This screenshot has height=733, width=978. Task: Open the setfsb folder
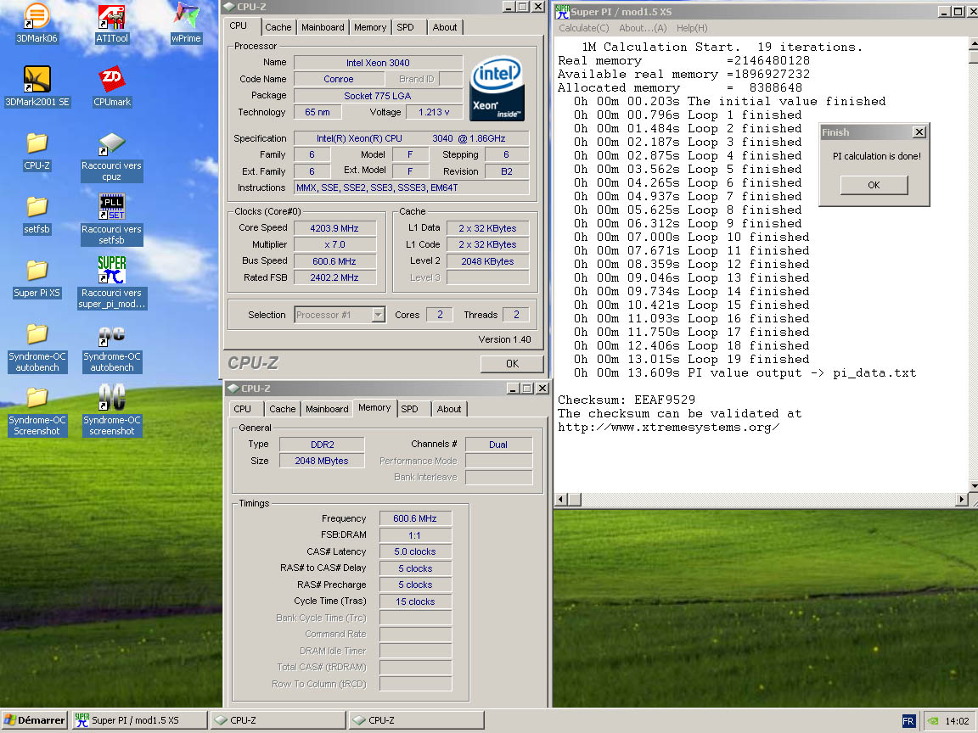click(37, 215)
